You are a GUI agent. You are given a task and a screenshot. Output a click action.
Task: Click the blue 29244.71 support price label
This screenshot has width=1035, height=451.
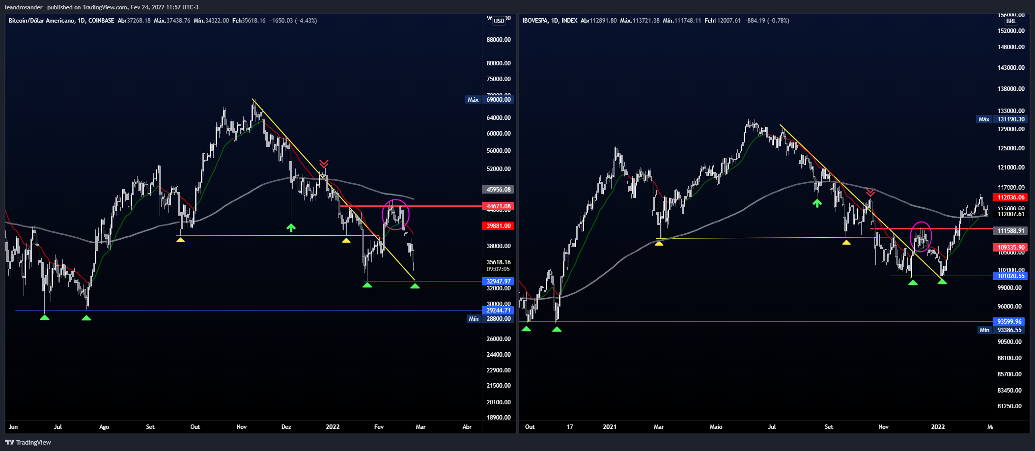click(x=498, y=310)
